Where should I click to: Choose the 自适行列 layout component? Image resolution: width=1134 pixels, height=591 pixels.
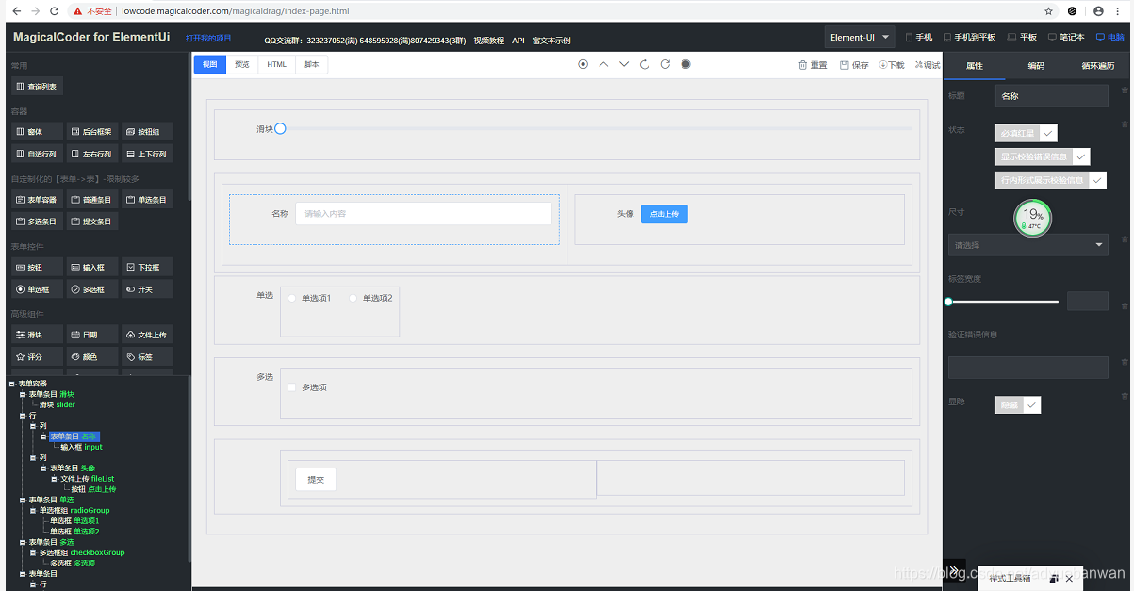[37, 154]
